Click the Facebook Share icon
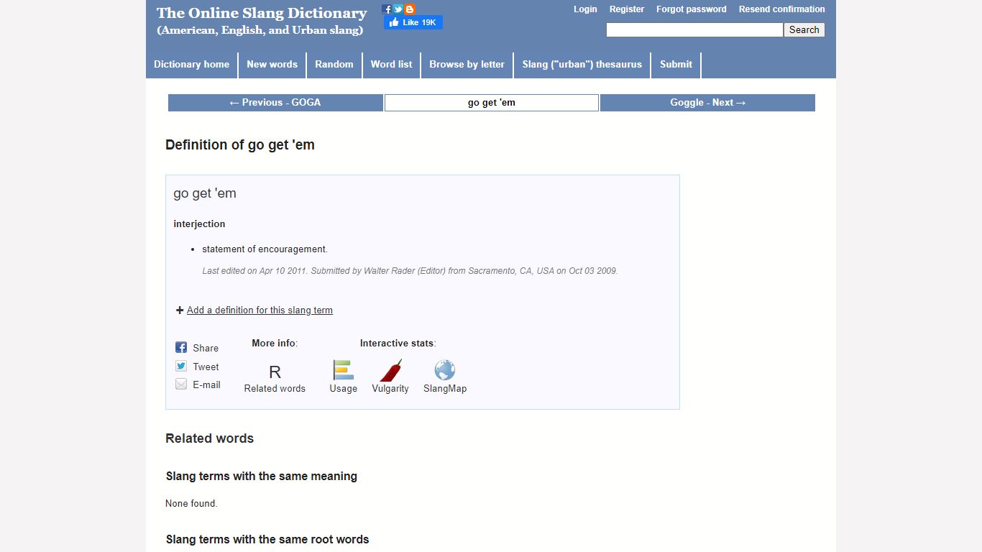The height and width of the screenshot is (552, 982). click(x=181, y=347)
